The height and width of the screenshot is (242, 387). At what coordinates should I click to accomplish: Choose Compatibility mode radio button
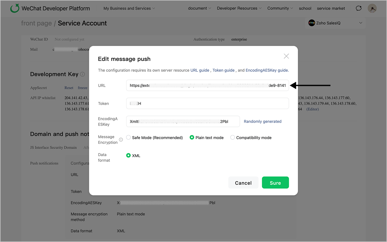(232, 138)
